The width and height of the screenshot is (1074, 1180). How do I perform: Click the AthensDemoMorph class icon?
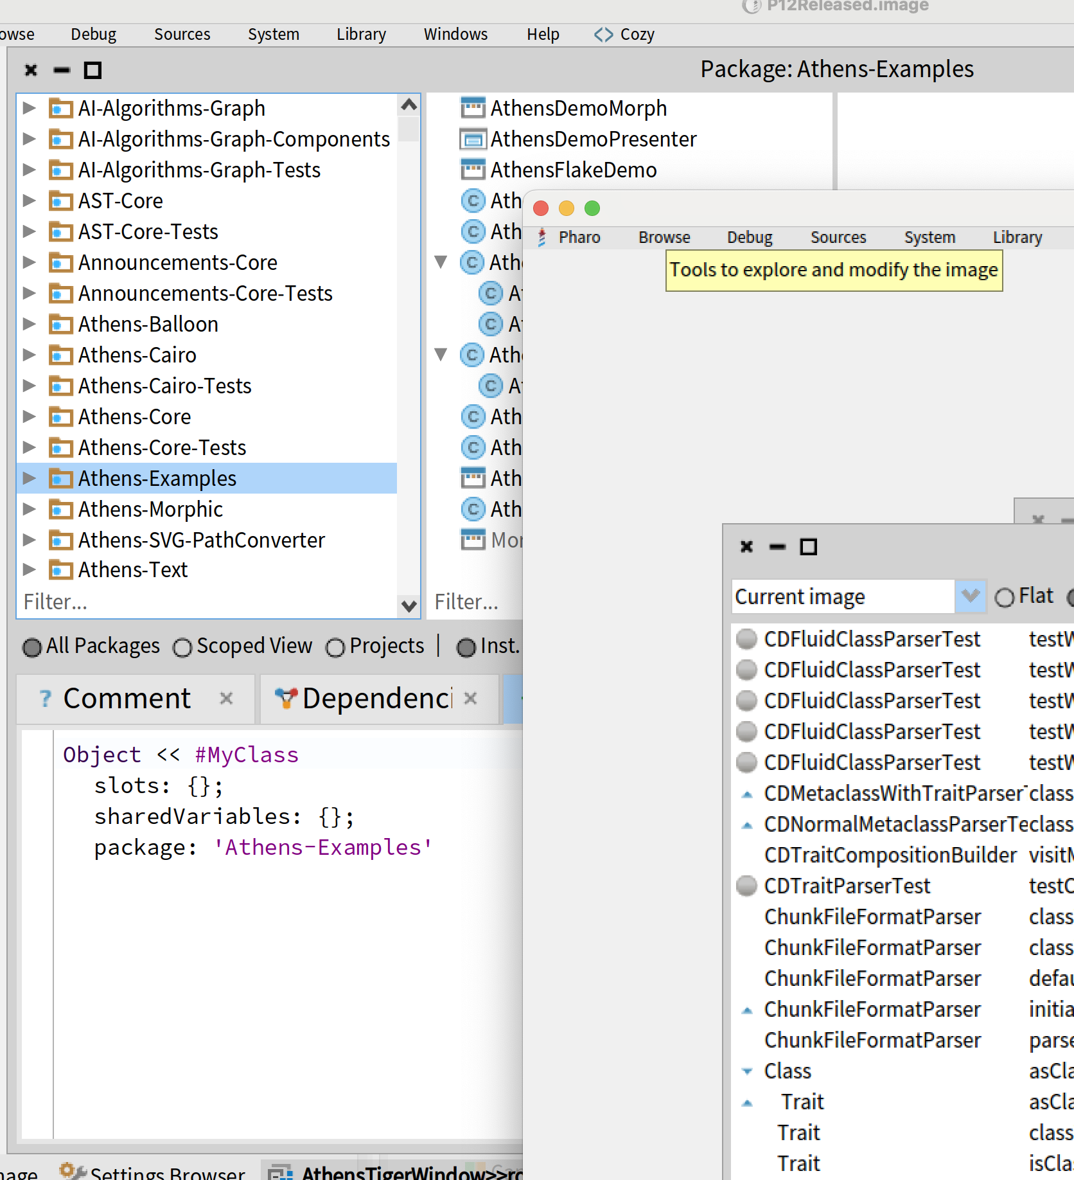473,108
